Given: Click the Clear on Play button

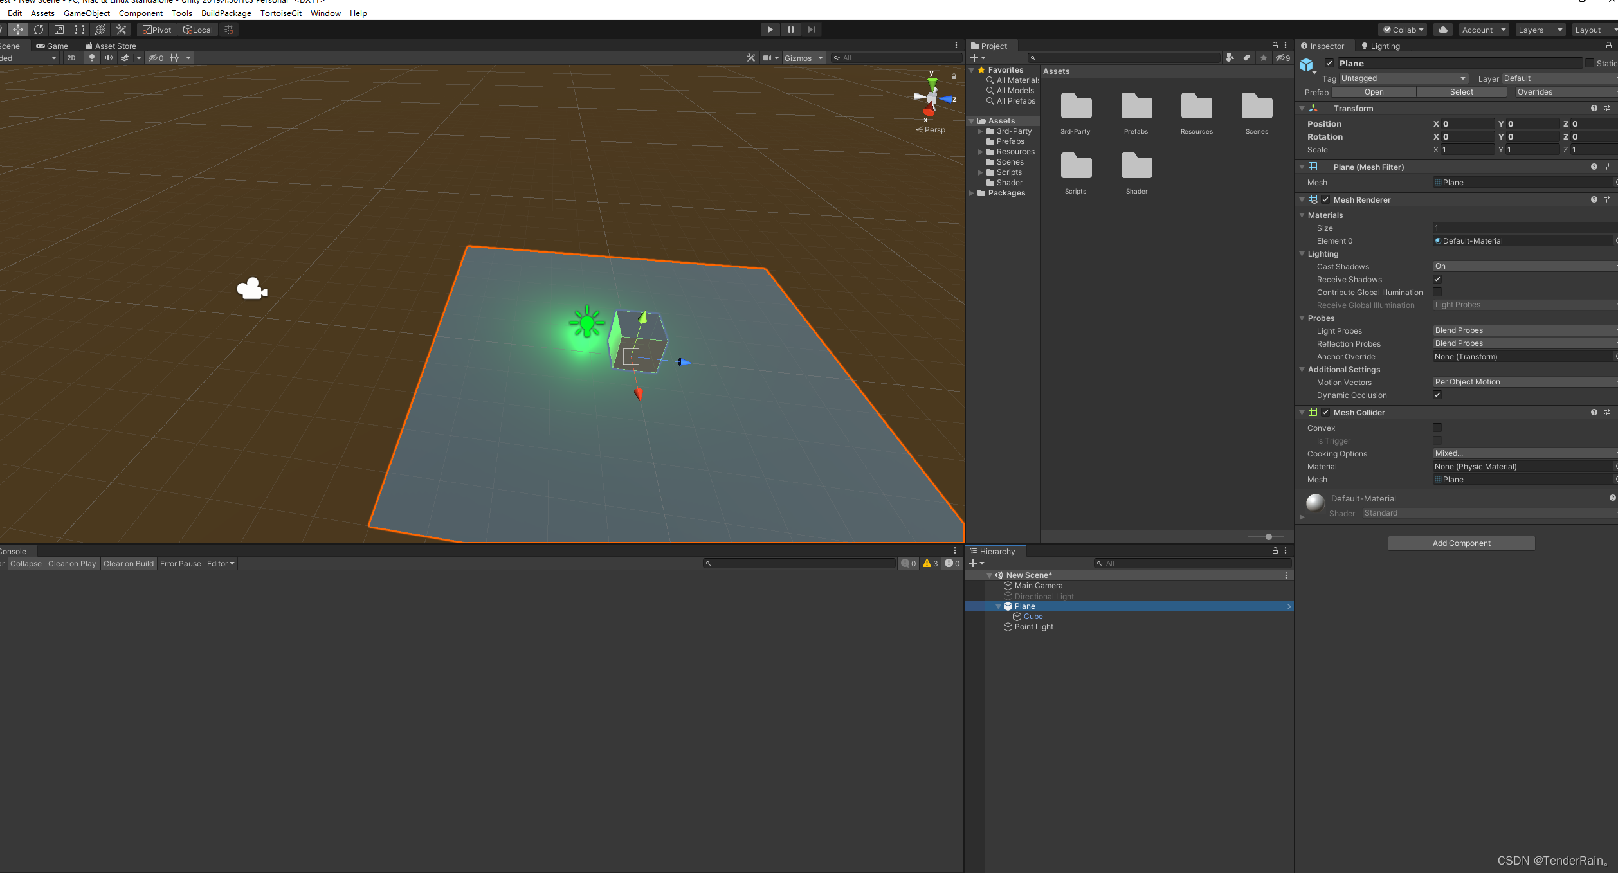Looking at the screenshot, I should click(72, 564).
